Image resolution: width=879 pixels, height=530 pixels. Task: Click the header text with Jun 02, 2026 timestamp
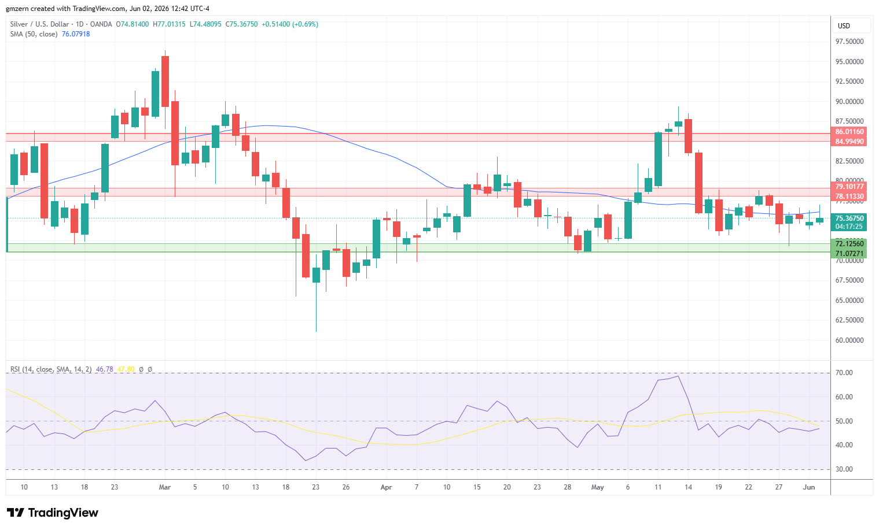click(108, 9)
